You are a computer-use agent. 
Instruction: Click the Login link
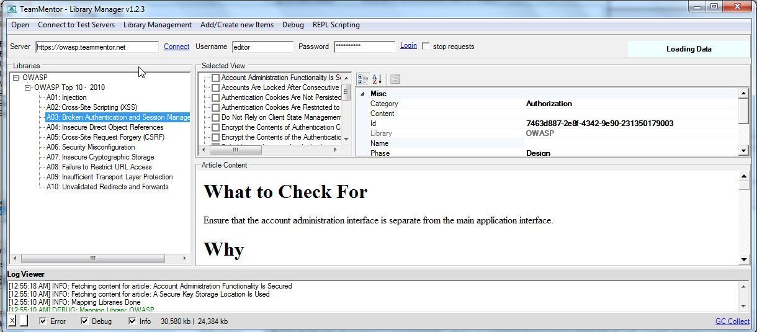click(408, 46)
